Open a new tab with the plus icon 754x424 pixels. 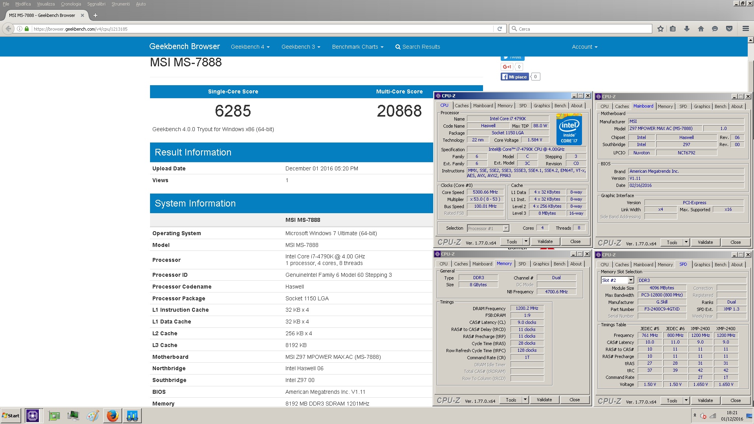(x=95, y=15)
